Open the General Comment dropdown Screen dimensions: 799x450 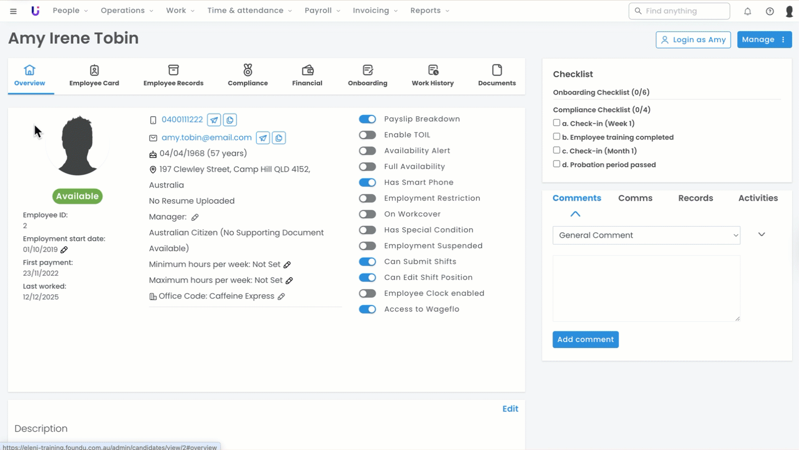[x=646, y=236]
